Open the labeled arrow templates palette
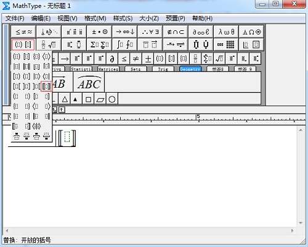 point(176,44)
